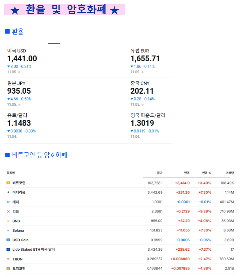Click the TRON coin icon
The height and width of the screenshot is (277, 241).
[8, 259]
